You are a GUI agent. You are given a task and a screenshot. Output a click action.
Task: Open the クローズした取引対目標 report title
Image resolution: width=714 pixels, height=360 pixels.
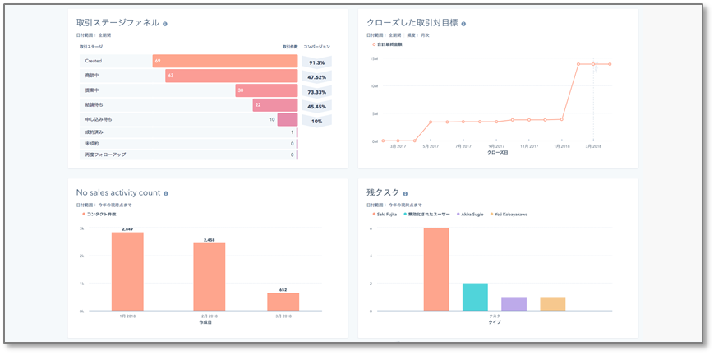[412, 23]
